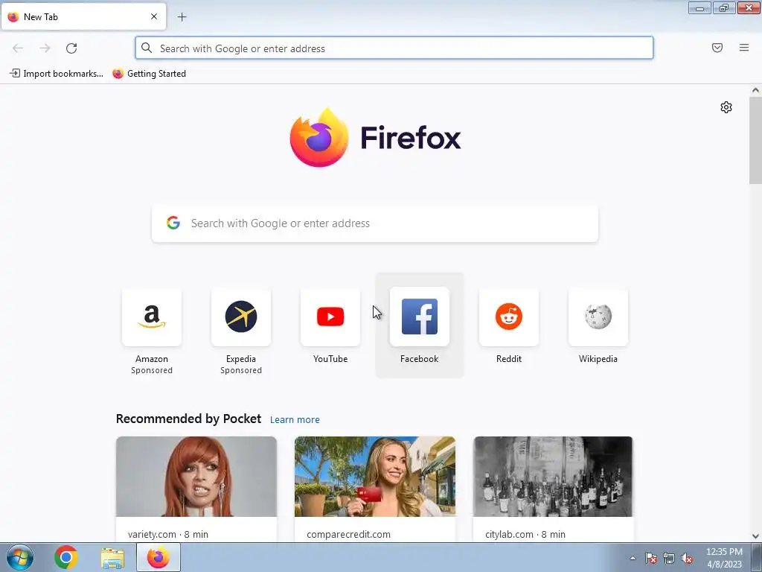Click the network tray icon

[x=669, y=558]
